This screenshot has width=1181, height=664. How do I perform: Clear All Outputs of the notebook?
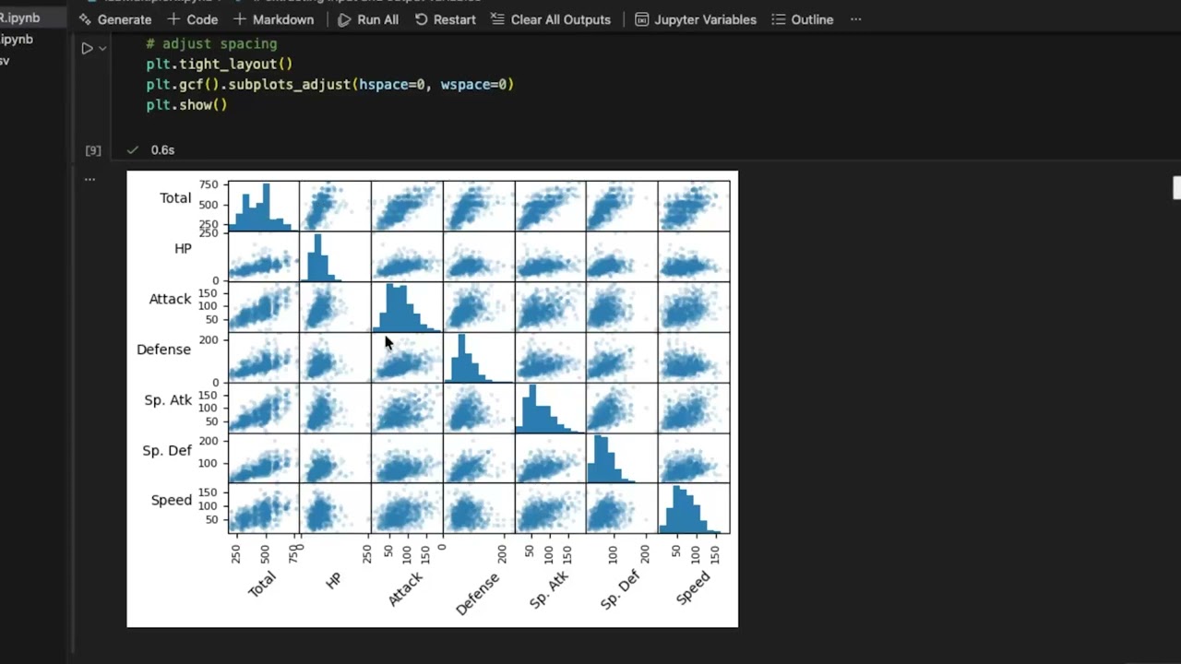(550, 19)
